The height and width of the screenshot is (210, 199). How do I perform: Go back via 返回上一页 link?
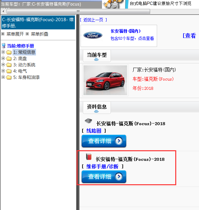point(93,20)
